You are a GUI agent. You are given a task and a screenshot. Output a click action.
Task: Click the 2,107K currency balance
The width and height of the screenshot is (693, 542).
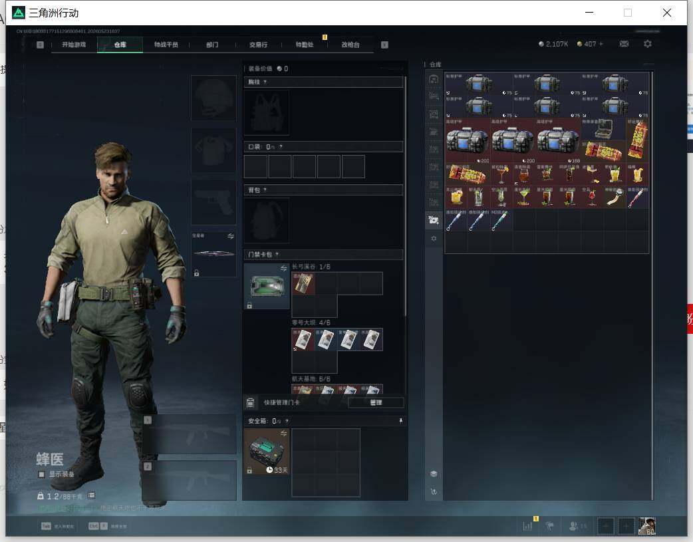pos(553,44)
